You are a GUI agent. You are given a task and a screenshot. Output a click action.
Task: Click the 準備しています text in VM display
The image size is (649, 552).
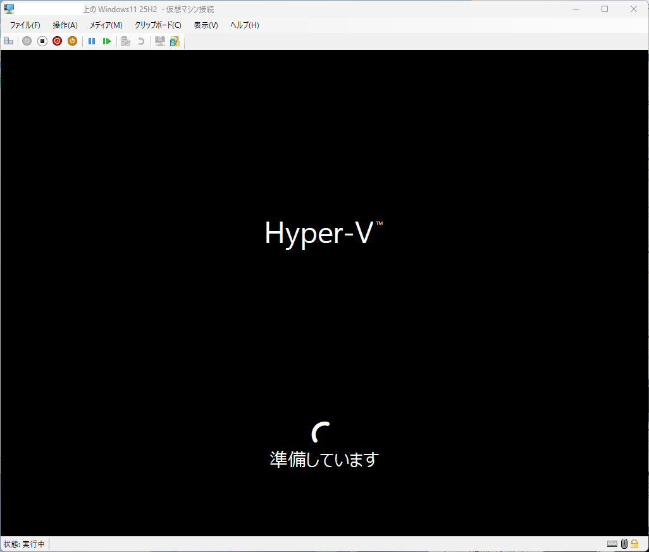click(324, 459)
